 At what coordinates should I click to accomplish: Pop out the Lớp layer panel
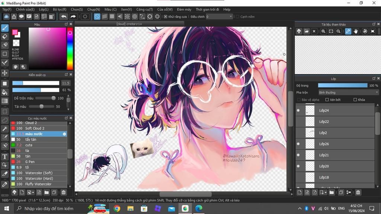(374, 78)
